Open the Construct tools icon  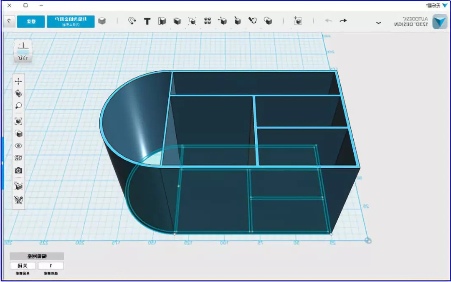coord(237,21)
